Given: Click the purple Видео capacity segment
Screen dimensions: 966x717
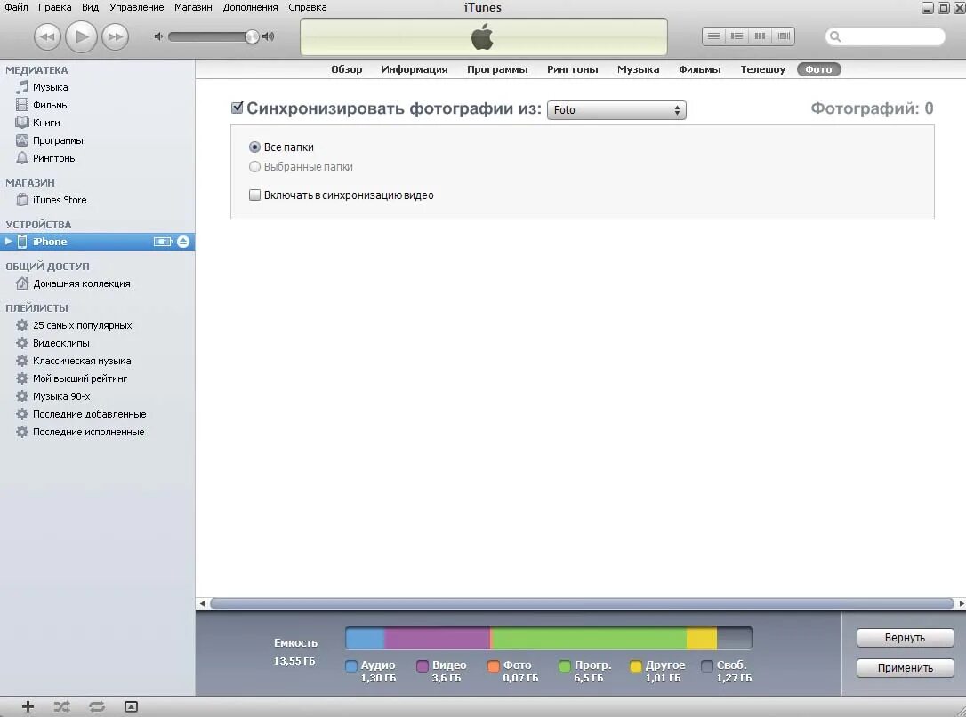Looking at the screenshot, I should (x=437, y=638).
